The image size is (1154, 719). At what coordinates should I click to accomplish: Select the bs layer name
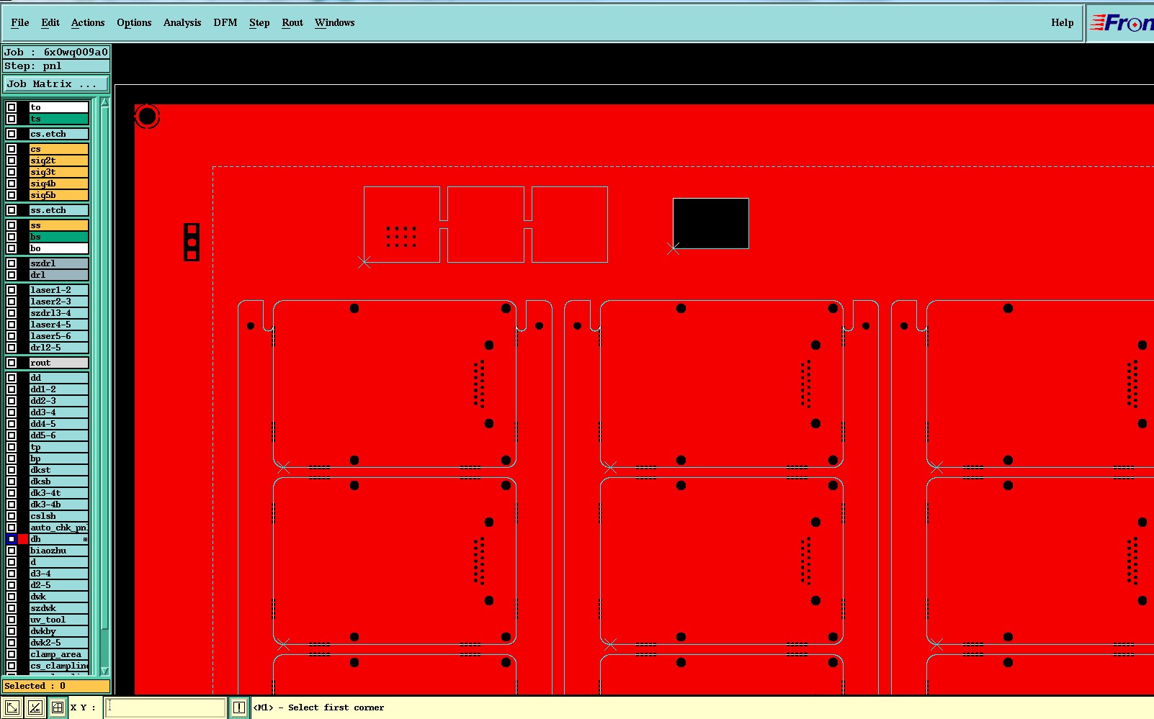coord(59,237)
